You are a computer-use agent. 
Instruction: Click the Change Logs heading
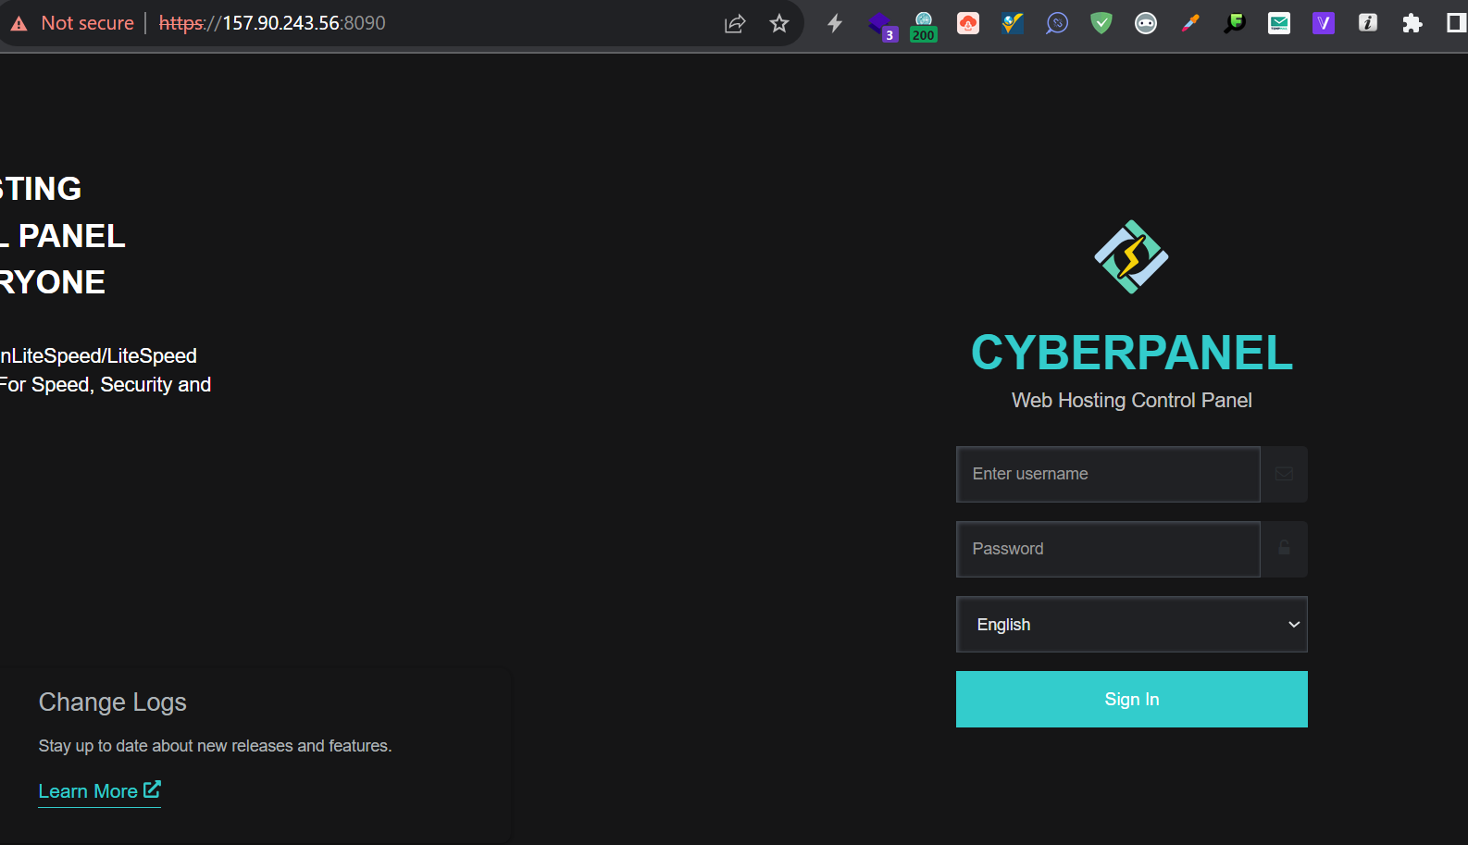click(x=112, y=702)
